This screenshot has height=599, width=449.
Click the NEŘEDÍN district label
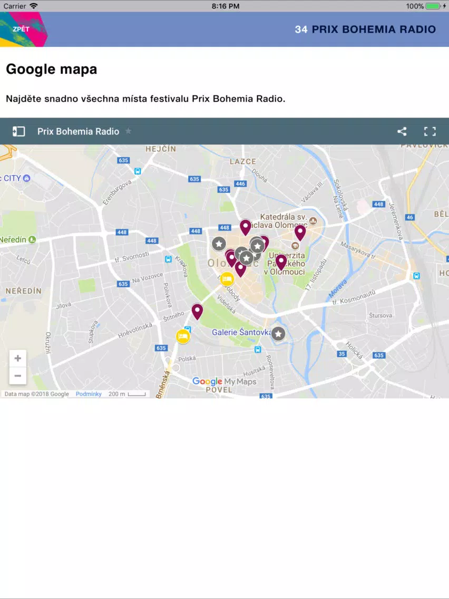[x=24, y=291]
